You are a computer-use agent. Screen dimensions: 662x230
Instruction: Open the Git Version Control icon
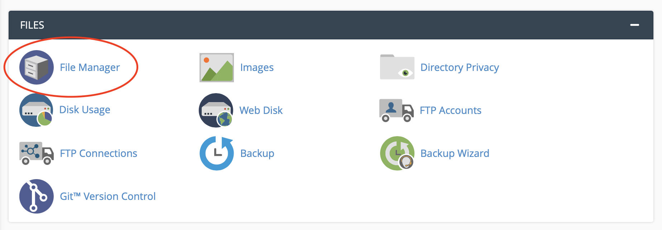36,196
